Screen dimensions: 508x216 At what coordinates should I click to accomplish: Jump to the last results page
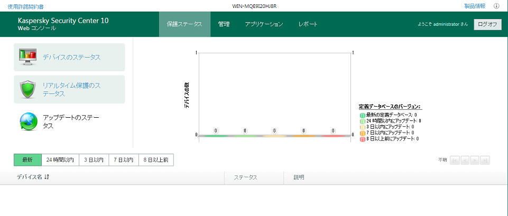485,160
